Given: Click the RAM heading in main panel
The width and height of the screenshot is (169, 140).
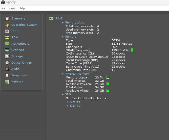Looking at the screenshot, I should 59,18.
